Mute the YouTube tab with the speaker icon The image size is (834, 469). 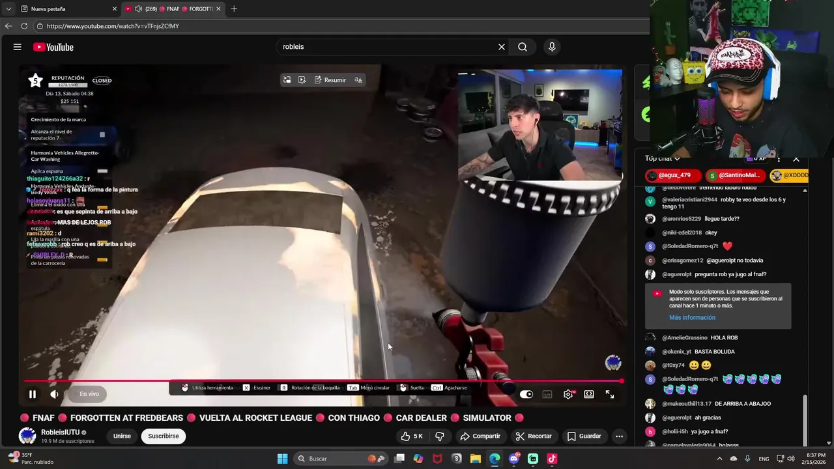[138, 9]
